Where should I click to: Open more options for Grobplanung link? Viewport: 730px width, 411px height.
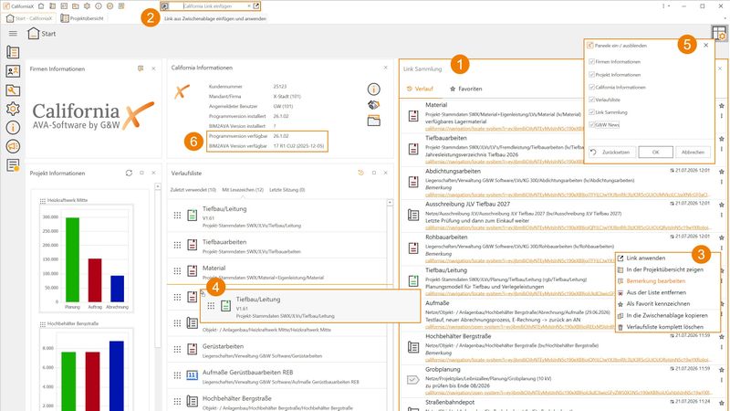pos(721,380)
